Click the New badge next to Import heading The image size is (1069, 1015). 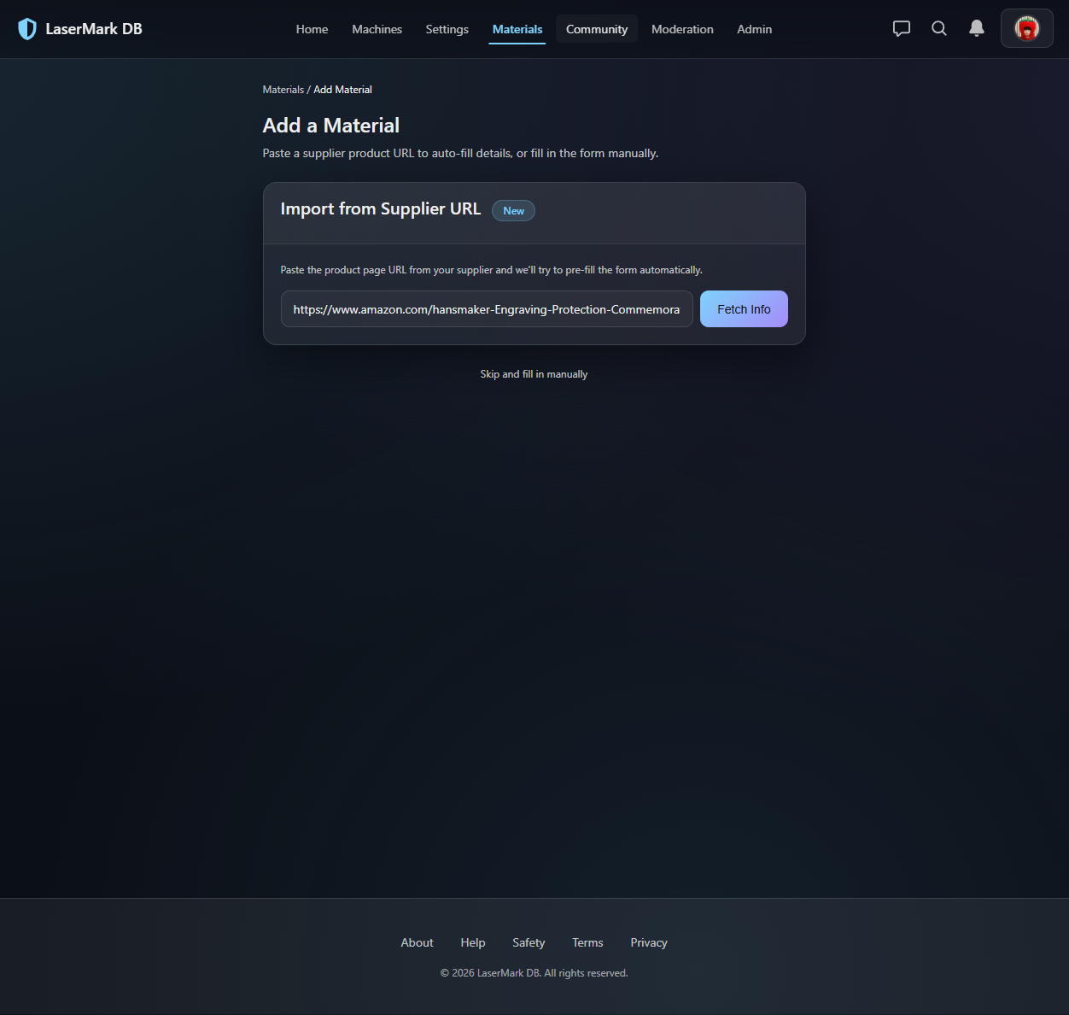513,210
